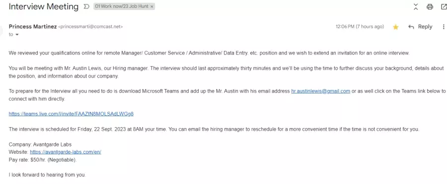Remove the Job Hunt label with its x
The width and height of the screenshot is (447, 184).
click(152, 6)
